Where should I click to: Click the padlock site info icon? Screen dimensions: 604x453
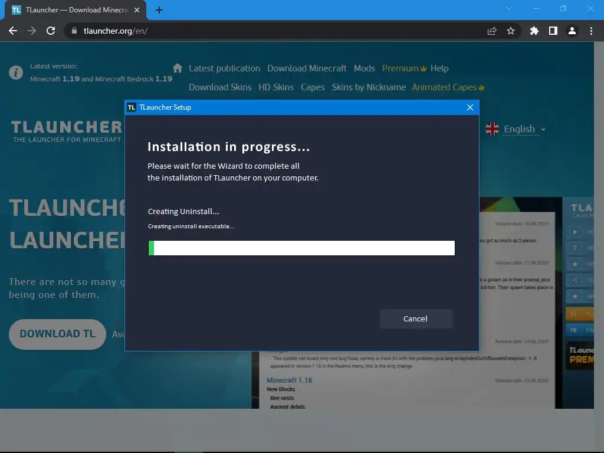pyautogui.click(x=74, y=31)
